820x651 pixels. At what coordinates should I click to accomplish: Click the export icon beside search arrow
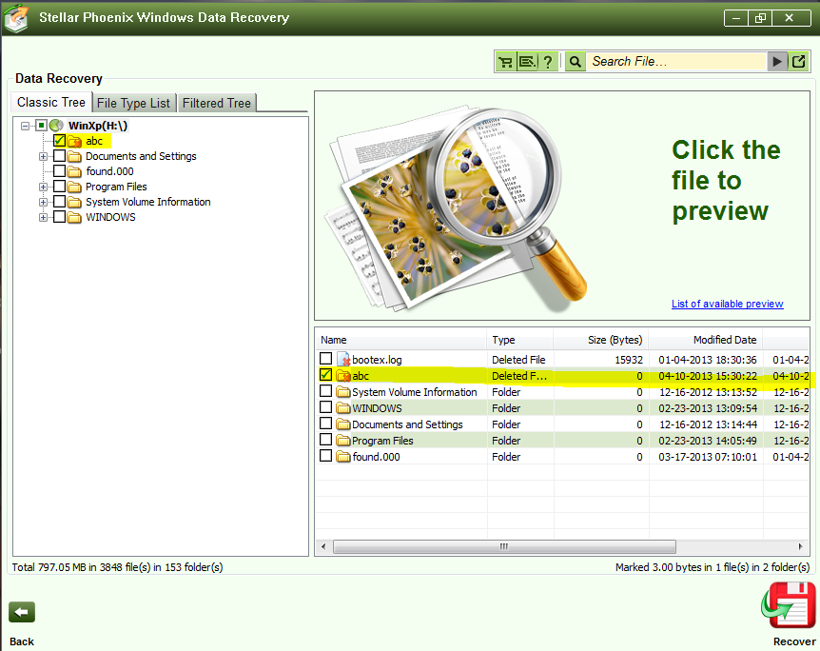[x=798, y=62]
